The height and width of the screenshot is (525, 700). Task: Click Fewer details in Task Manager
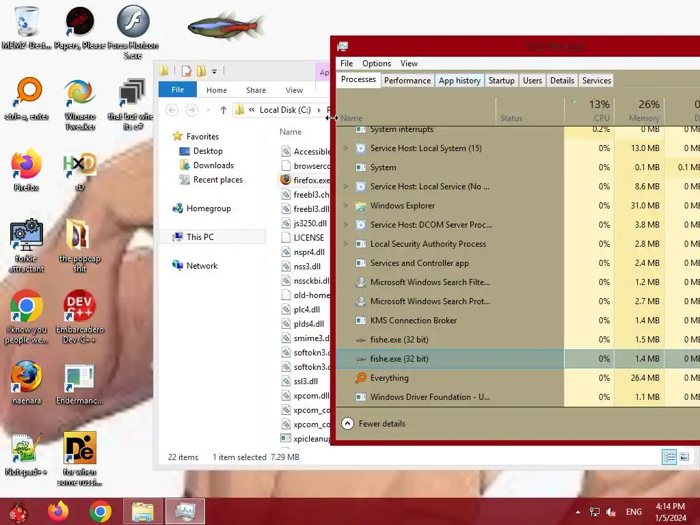point(373,424)
